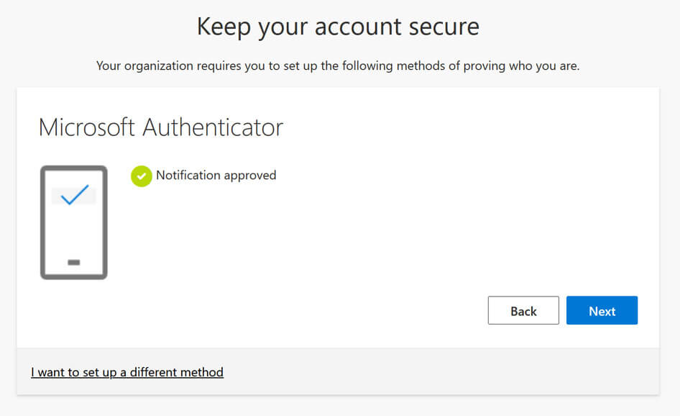The image size is (680, 416).
Task: Click the word 'Authenticator' in the card heading
Action: [213, 127]
